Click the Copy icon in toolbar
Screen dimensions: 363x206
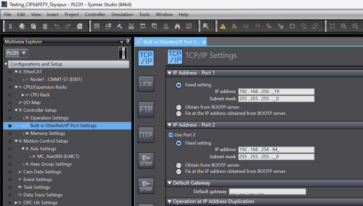point(22,26)
